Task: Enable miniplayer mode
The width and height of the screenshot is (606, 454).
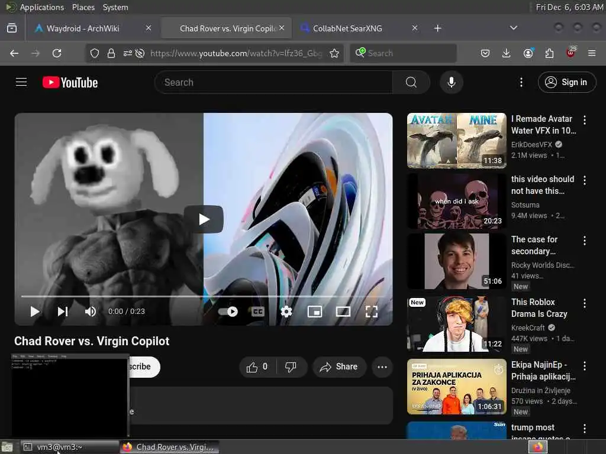Action: pyautogui.click(x=315, y=312)
